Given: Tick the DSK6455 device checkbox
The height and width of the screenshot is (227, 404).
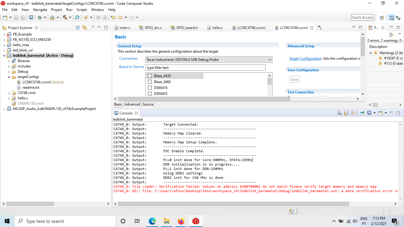Looking at the screenshot, I should [150, 94].
